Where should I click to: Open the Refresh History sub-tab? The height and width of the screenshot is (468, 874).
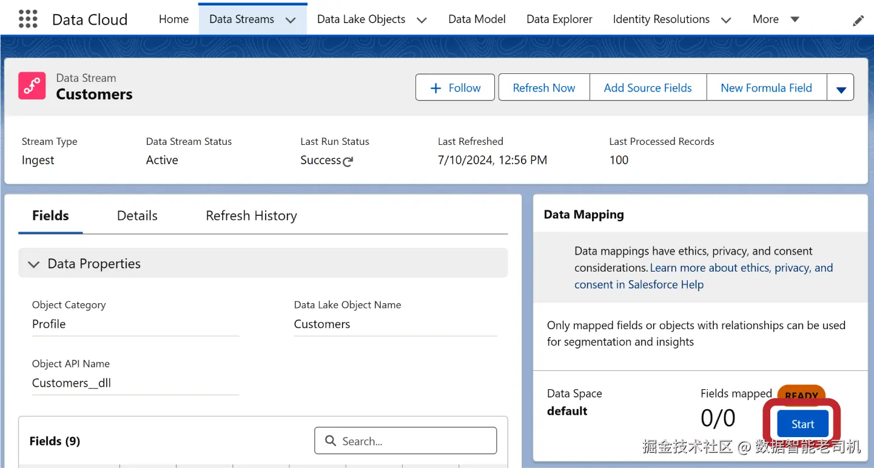tap(251, 216)
